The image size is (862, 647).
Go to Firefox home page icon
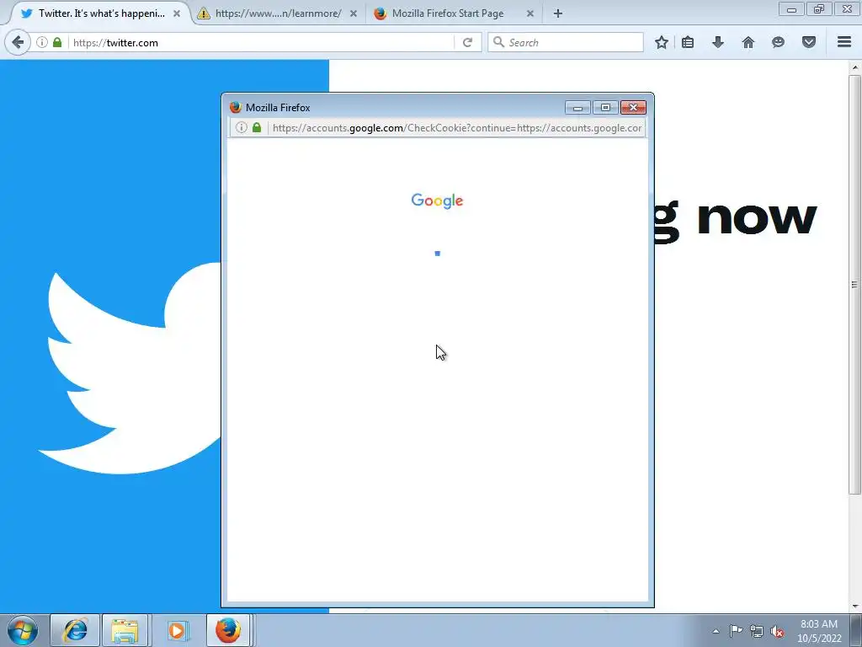pyautogui.click(x=748, y=42)
